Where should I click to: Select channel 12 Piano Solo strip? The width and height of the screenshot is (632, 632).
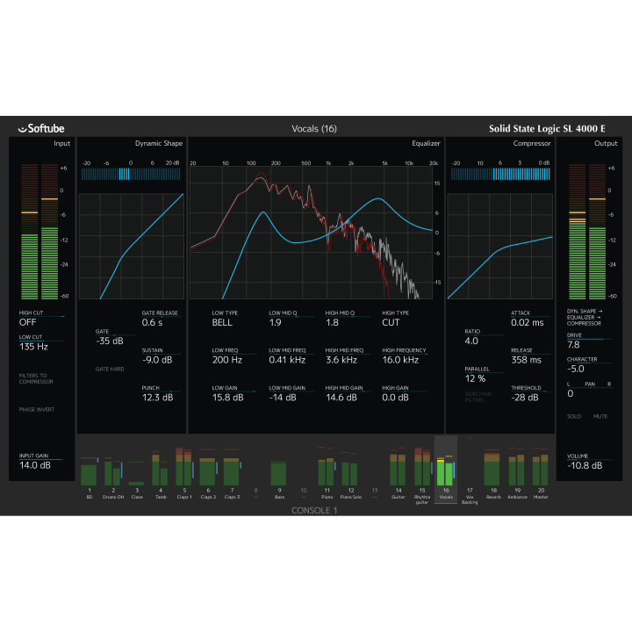click(x=350, y=476)
